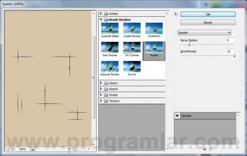Click the Distort folder icon
The width and height of the screenshot is (247, 156).
(106, 83)
